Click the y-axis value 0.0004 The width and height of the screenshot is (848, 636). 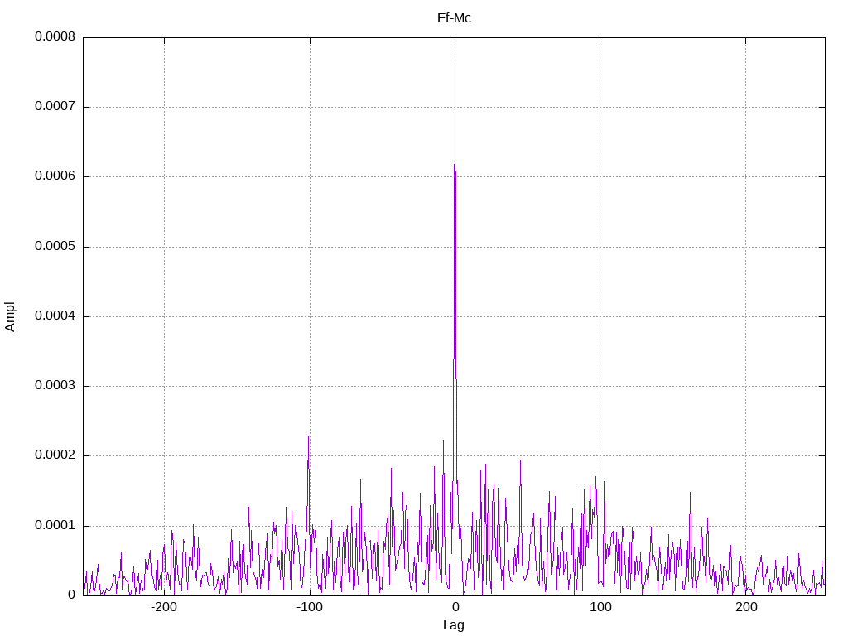pyautogui.click(x=55, y=316)
